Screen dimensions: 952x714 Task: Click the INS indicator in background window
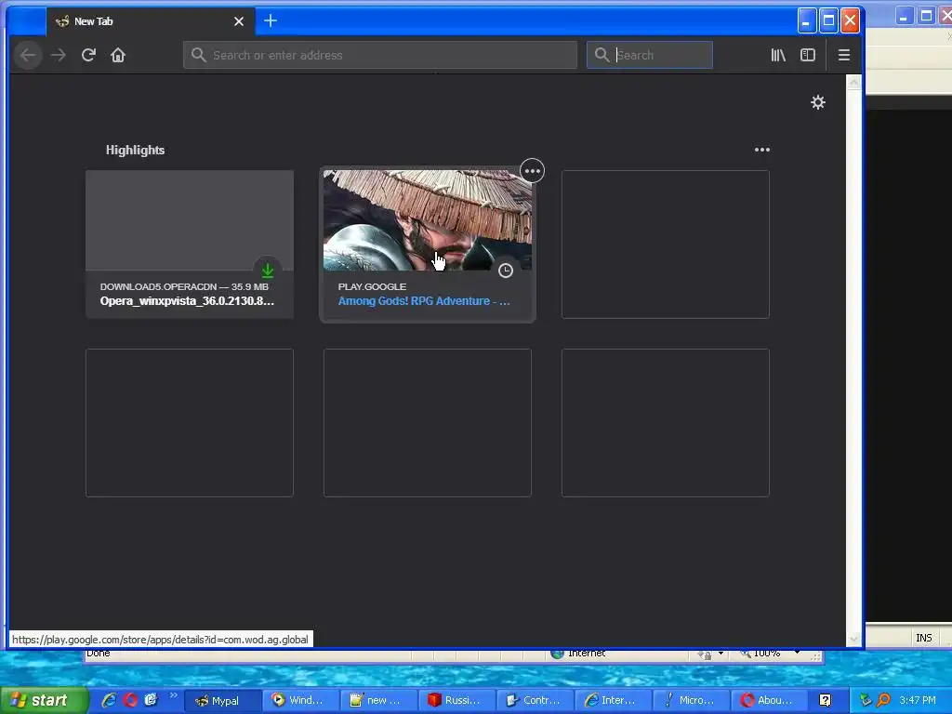pyautogui.click(x=923, y=638)
